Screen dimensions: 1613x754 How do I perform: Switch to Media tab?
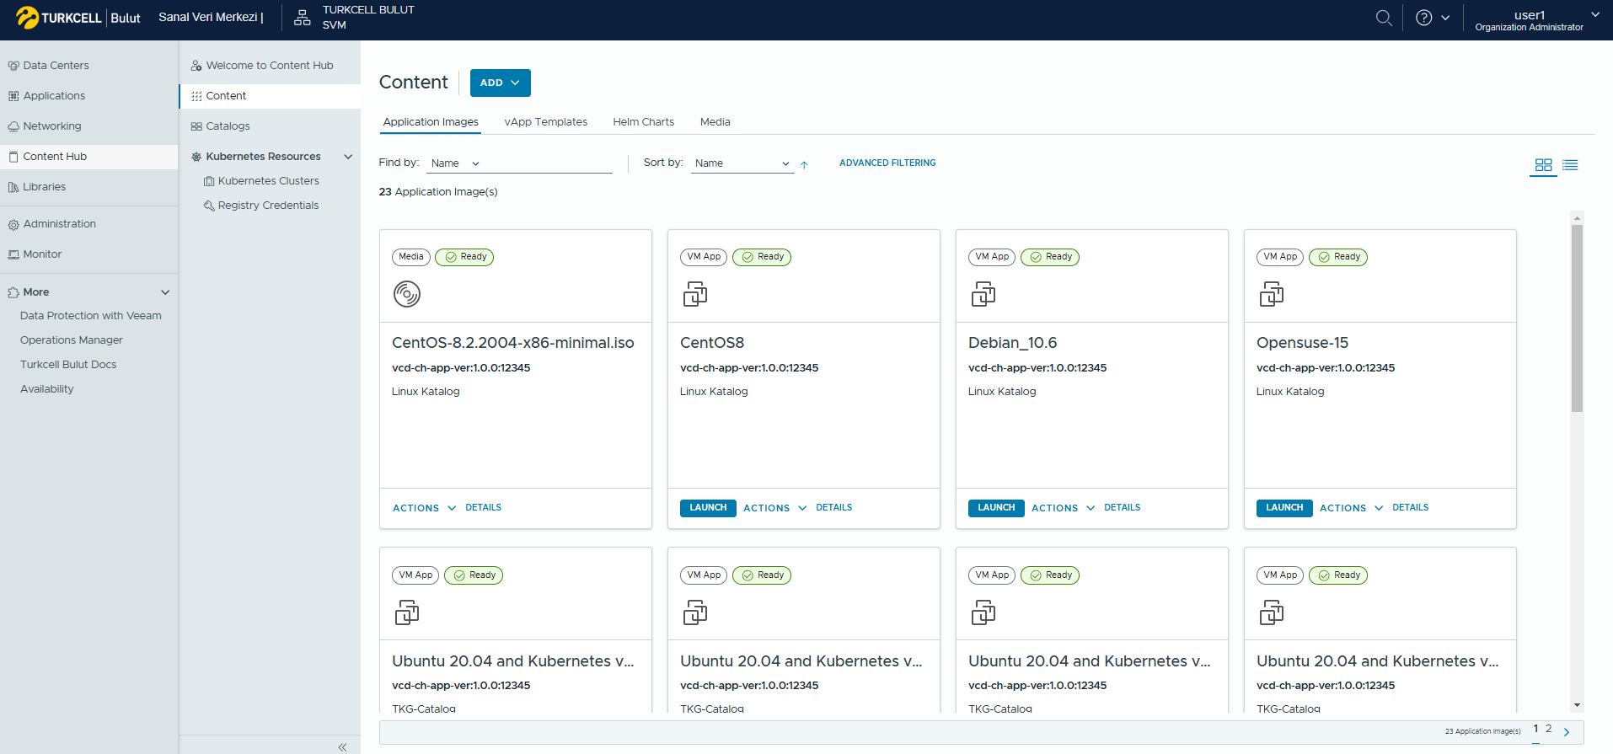point(715,122)
